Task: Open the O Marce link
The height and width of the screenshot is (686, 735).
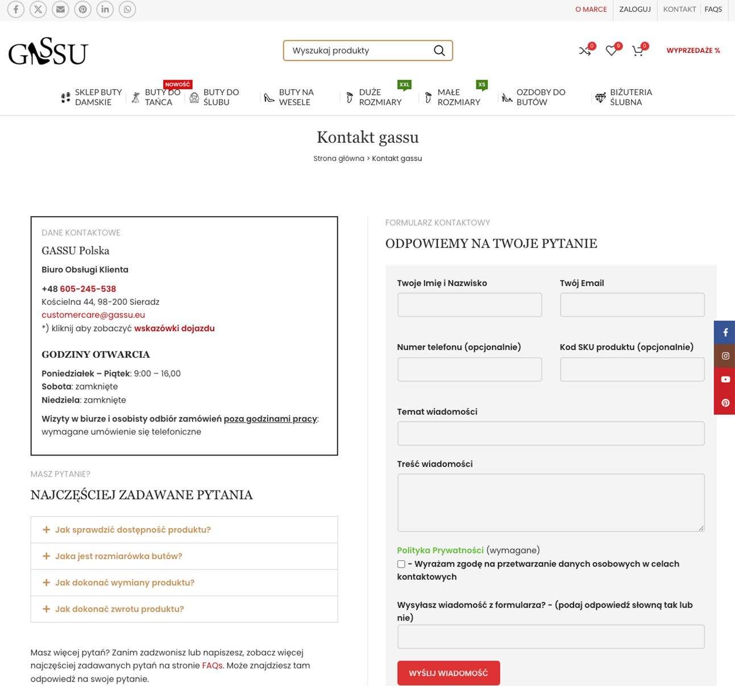Action: click(591, 10)
